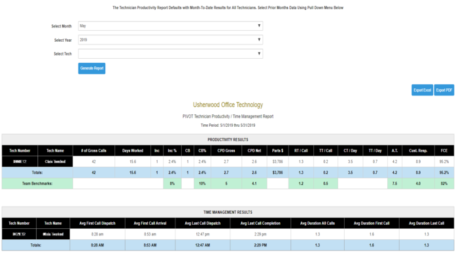Click the 12:47 pm value in the tech row
Image resolution: width=456 pixels, height=253 pixels.
203,234
